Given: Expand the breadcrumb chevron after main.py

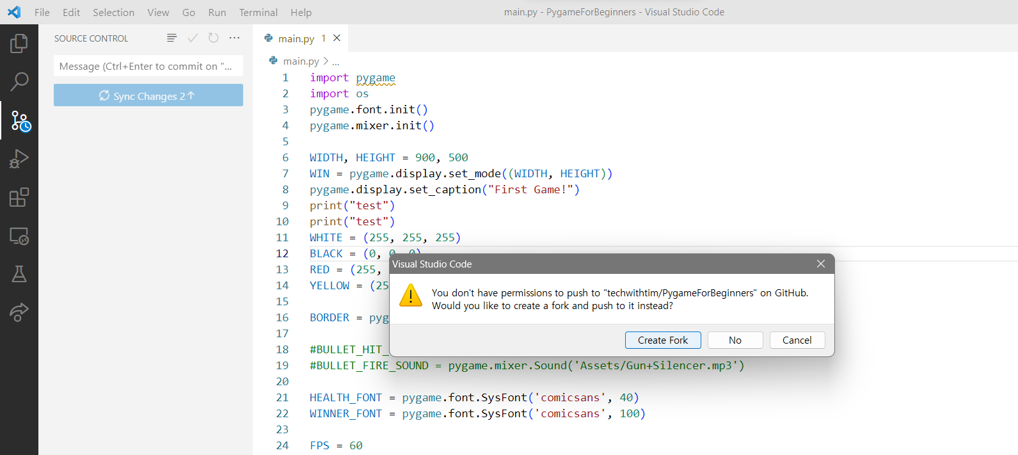Looking at the screenshot, I should tap(326, 61).
